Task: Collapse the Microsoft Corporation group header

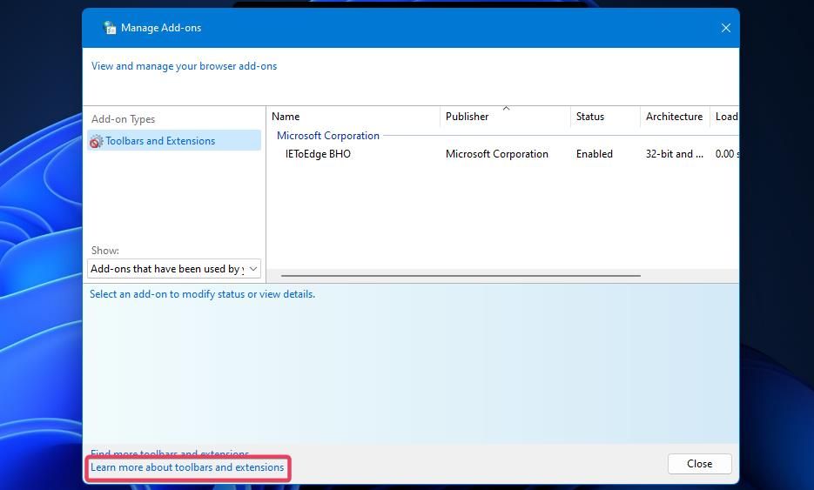Action: tap(328, 136)
